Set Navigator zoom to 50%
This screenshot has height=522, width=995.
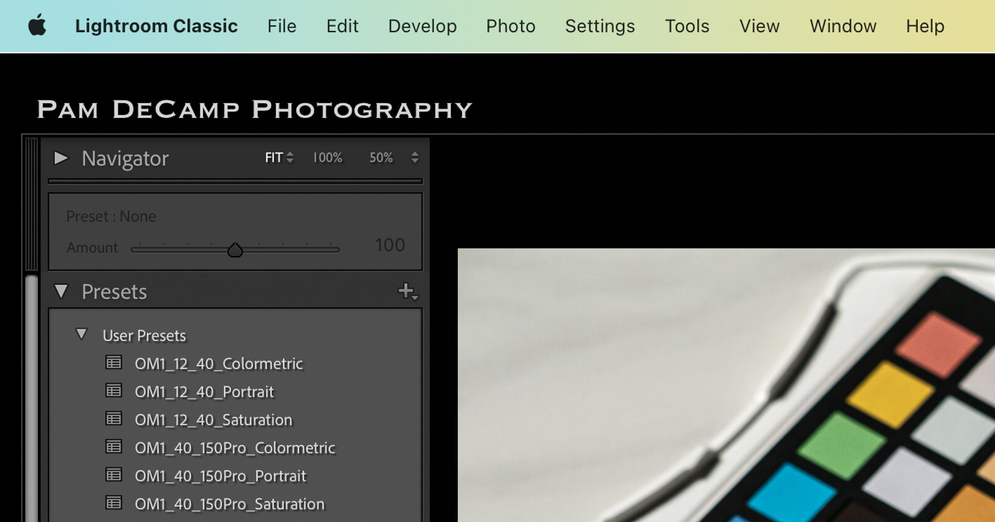coord(381,158)
